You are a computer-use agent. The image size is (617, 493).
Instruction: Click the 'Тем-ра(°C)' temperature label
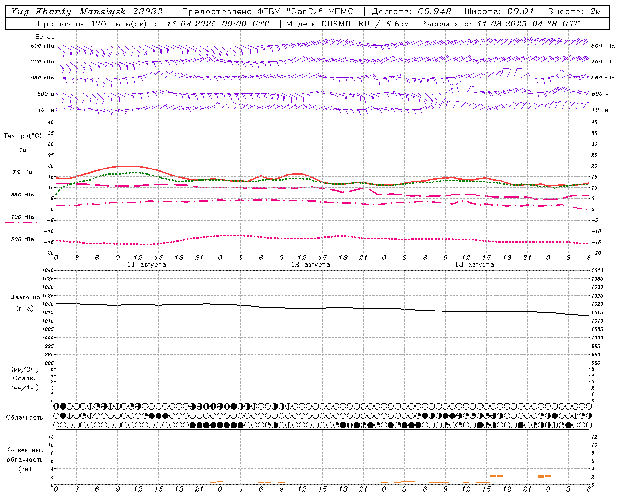coord(23,136)
